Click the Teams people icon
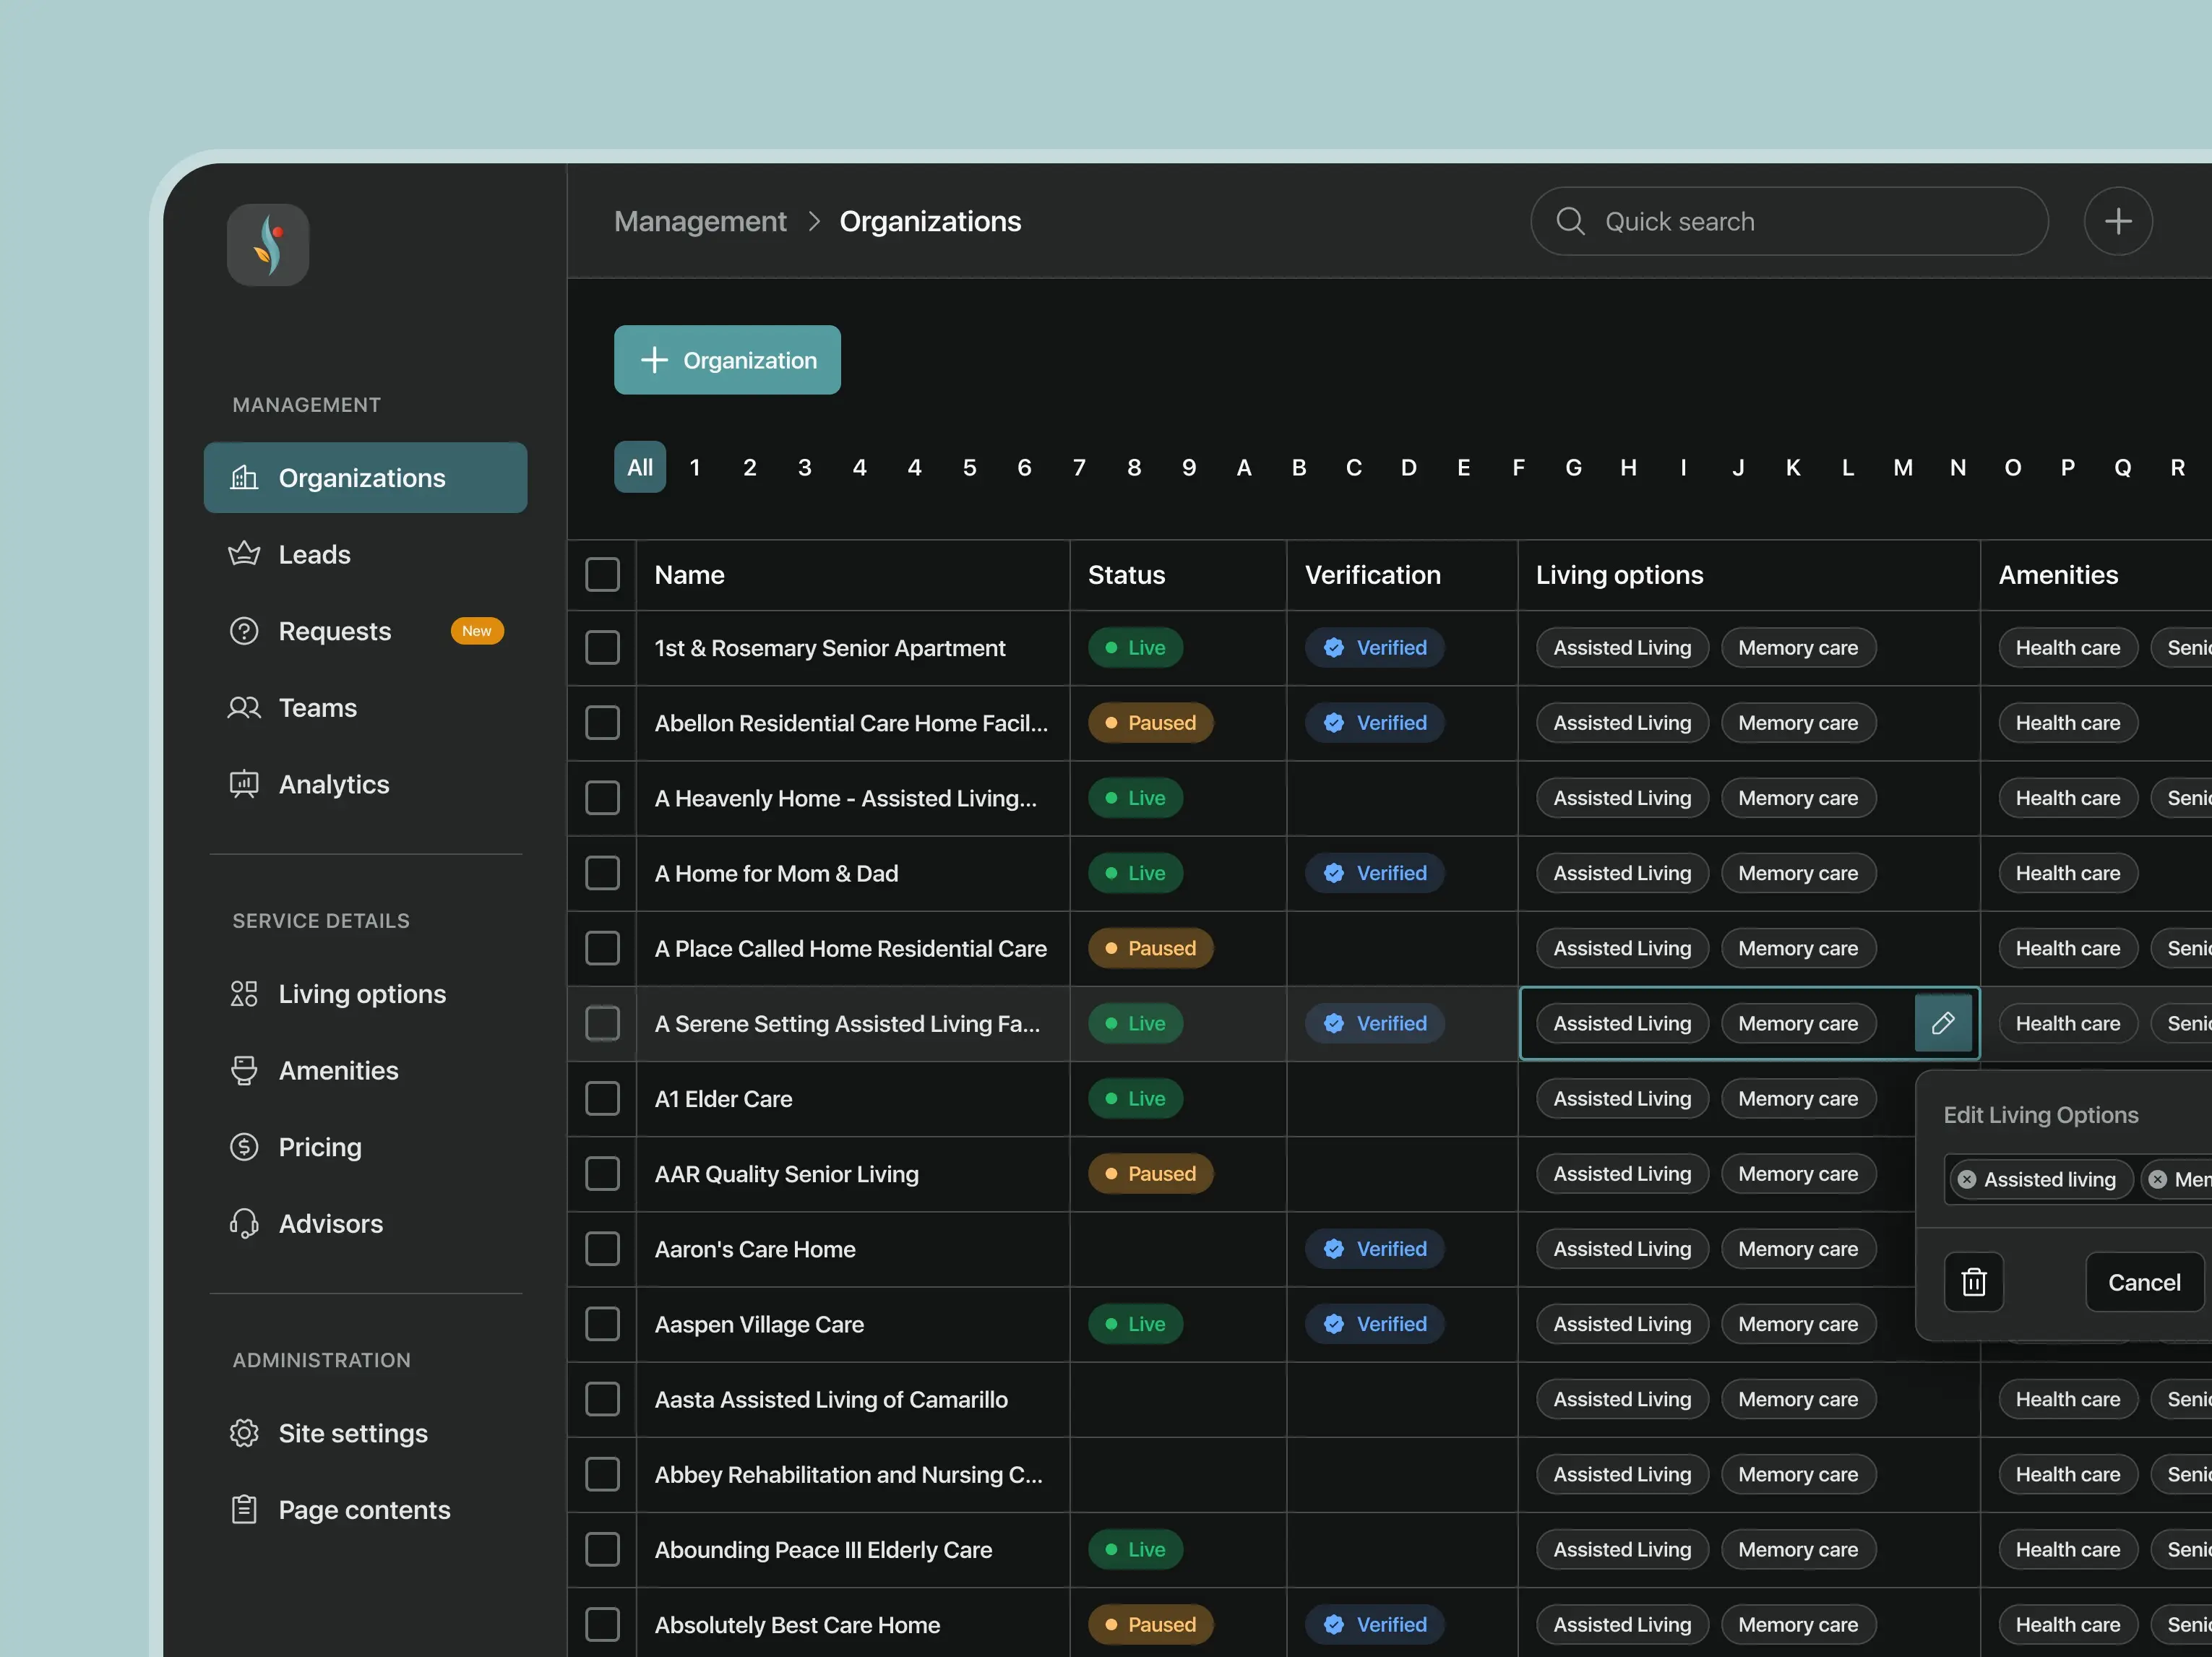2212x1657 pixels. coord(244,708)
